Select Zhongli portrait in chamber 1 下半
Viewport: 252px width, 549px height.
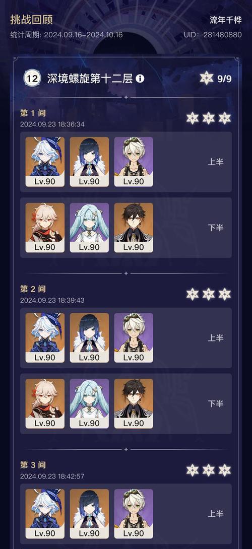[x=134, y=228]
